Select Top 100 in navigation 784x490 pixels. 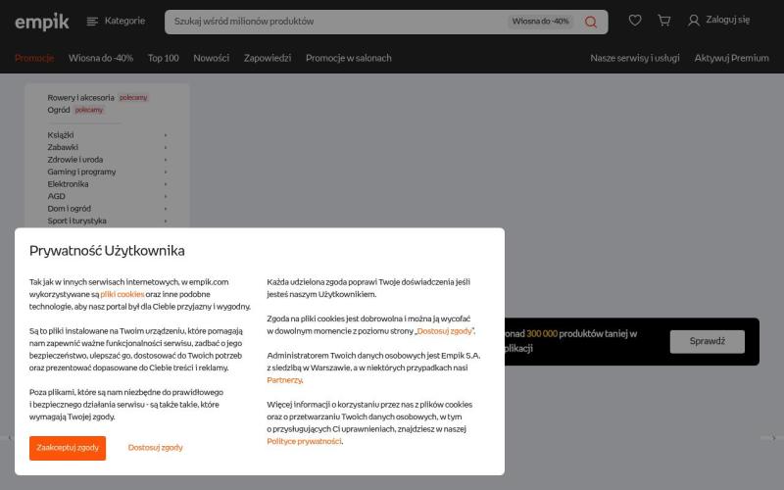163,58
